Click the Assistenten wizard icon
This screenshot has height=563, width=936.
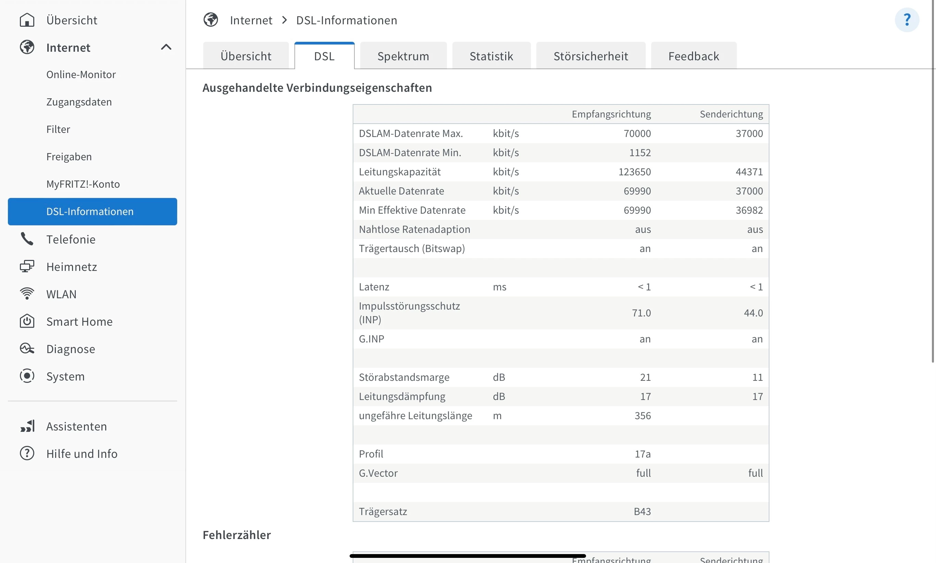[27, 426]
